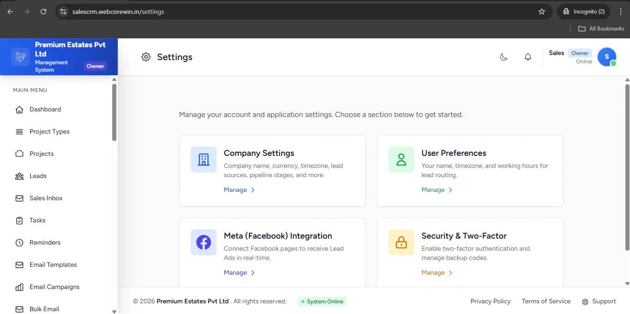Click the settings gear icon in page header
Screen dimensions: 630x314
click(x=146, y=57)
